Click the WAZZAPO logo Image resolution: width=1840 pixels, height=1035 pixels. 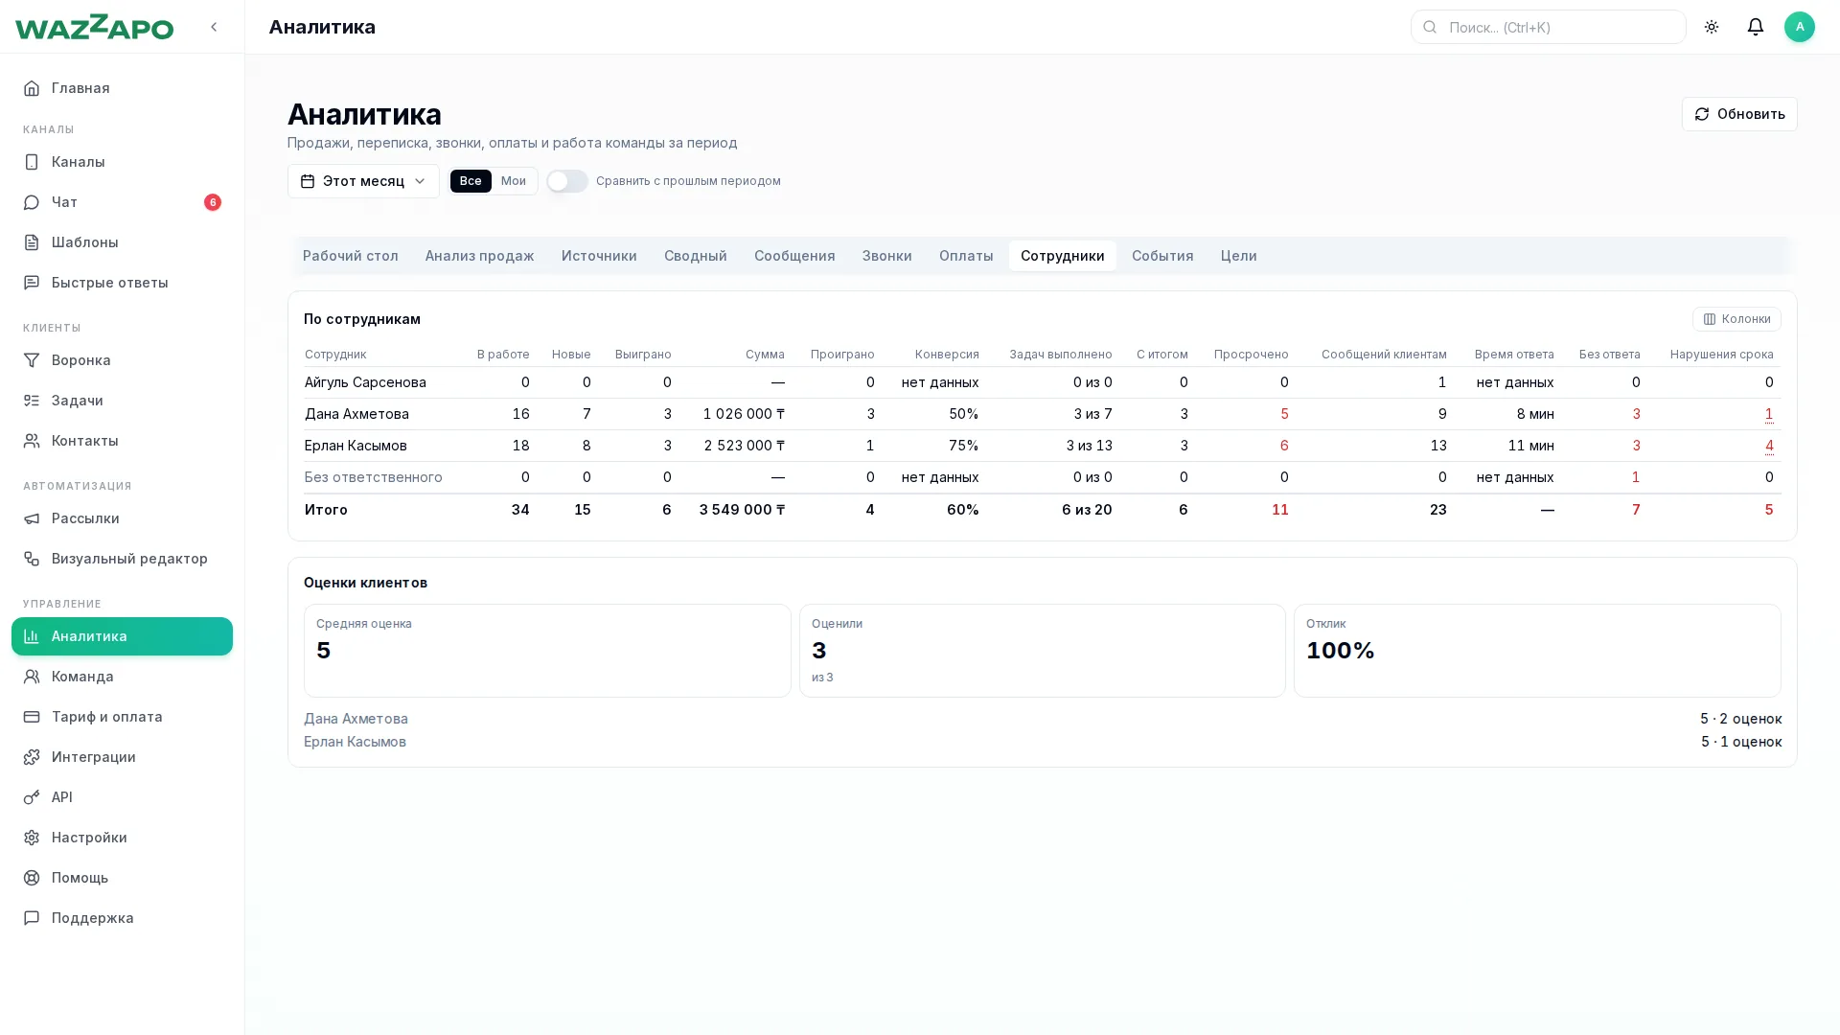tap(94, 27)
